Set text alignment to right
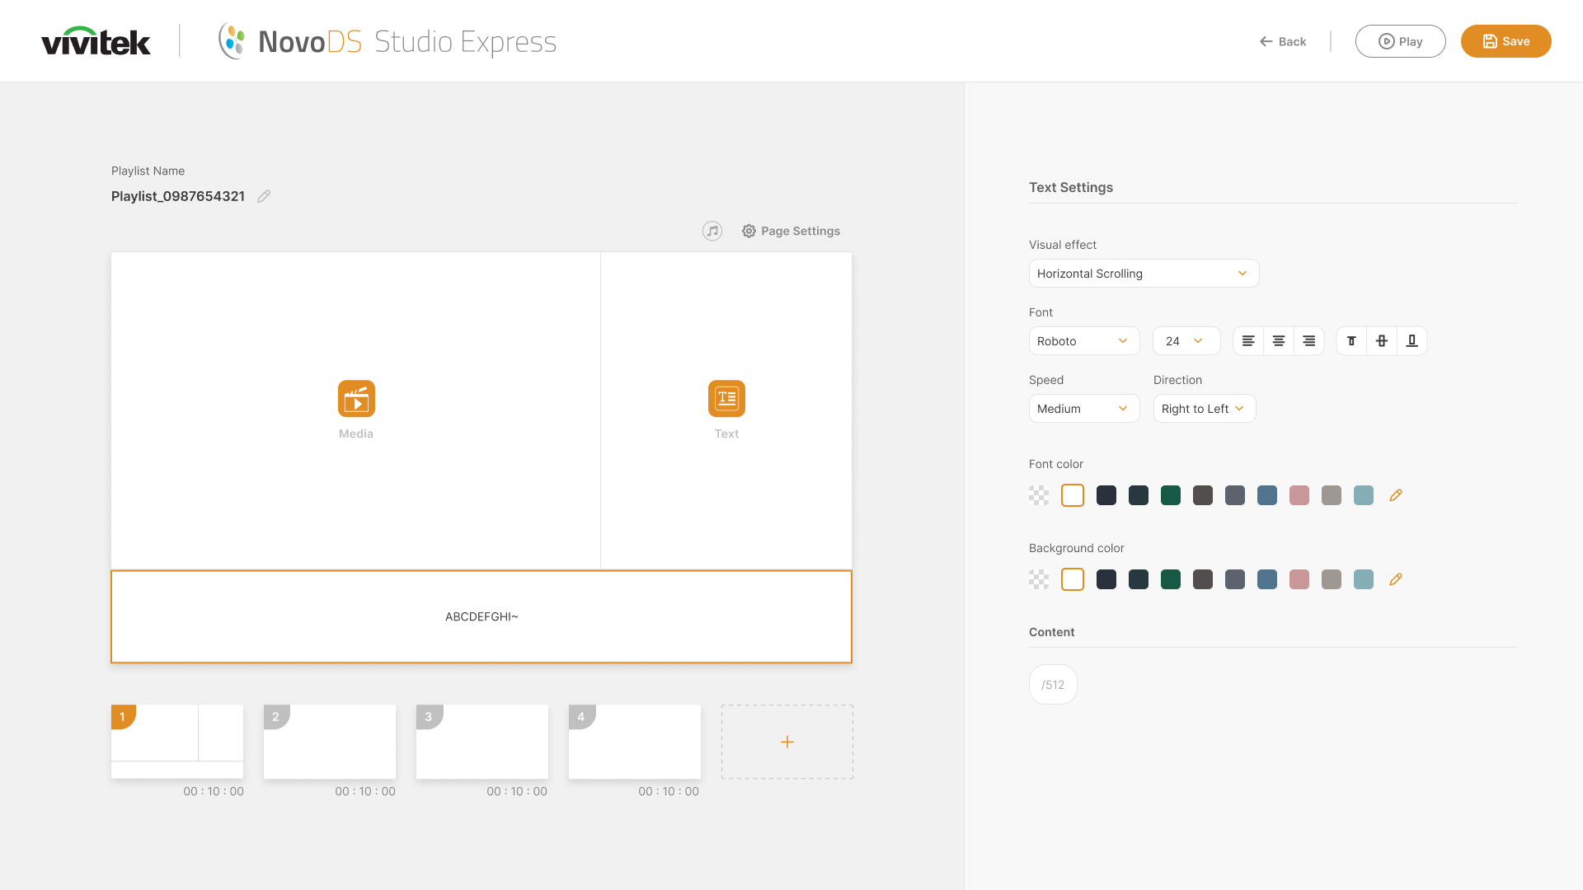Image resolution: width=1583 pixels, height=890 pixels. (1308, 341)
